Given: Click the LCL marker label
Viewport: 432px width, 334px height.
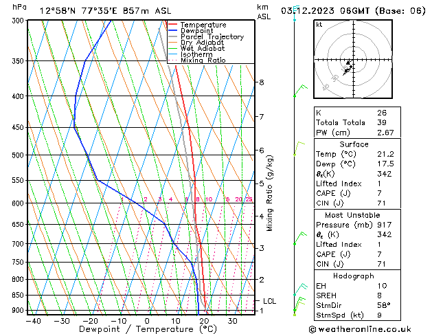Looking at the screenshot, I should (x=269, y=301).
